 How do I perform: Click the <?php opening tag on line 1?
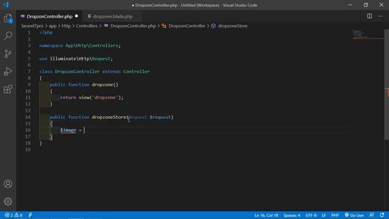coord(46,32)
